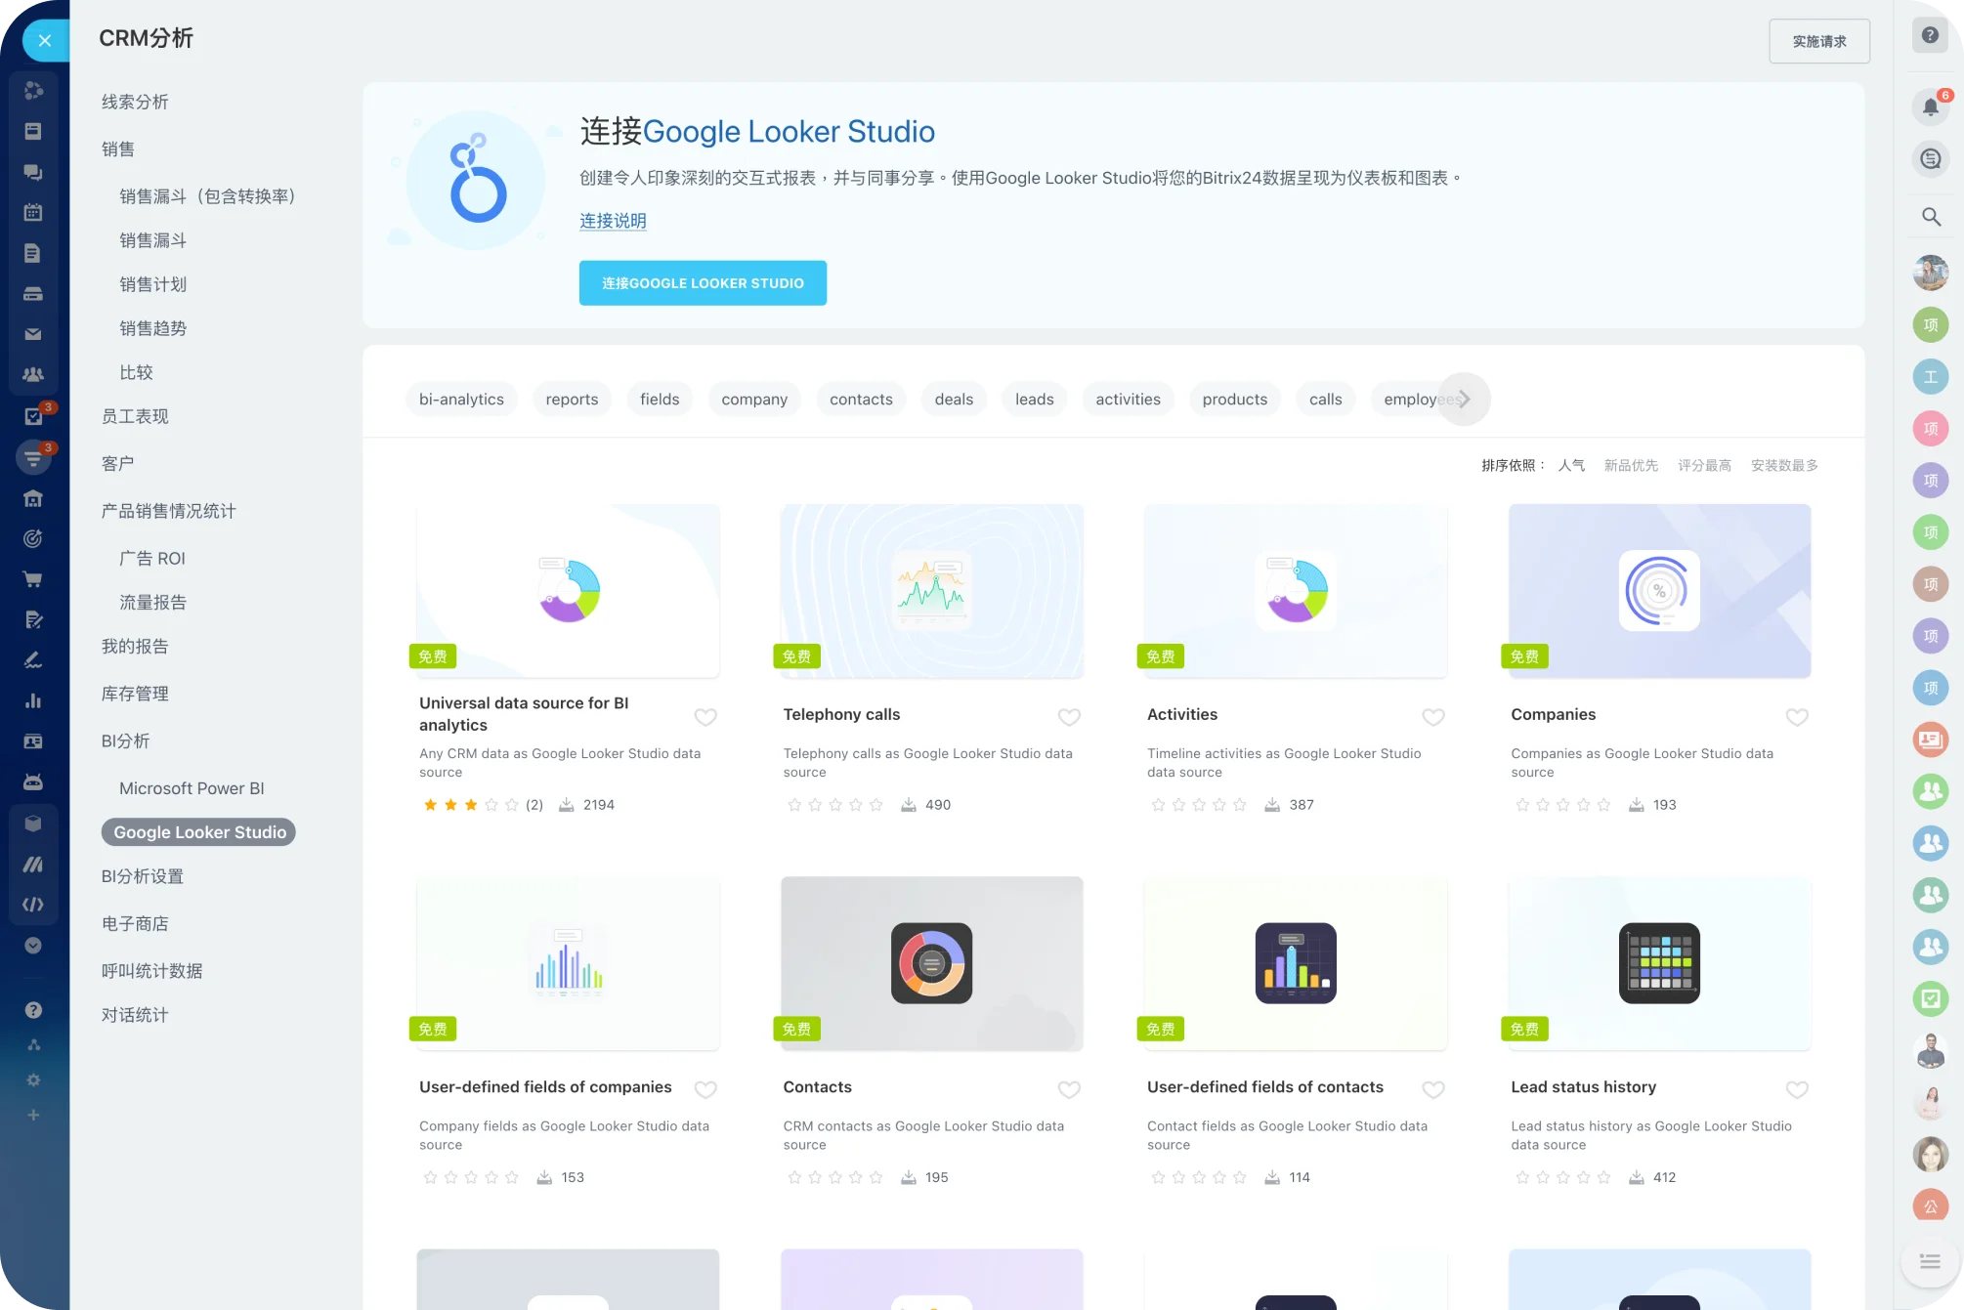Expand the 销售 section in left menu
The height and width of the screenshot is (1310, 1964).
[118, 149]
